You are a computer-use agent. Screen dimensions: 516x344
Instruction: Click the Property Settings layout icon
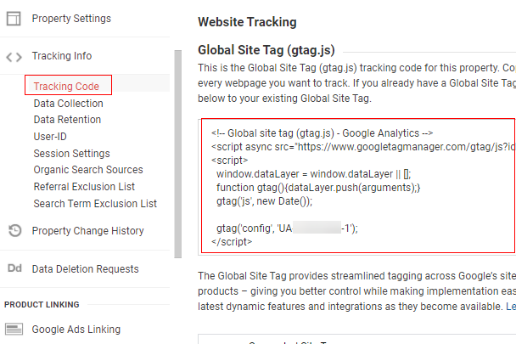pyautogui.click(x=14, y=19)
